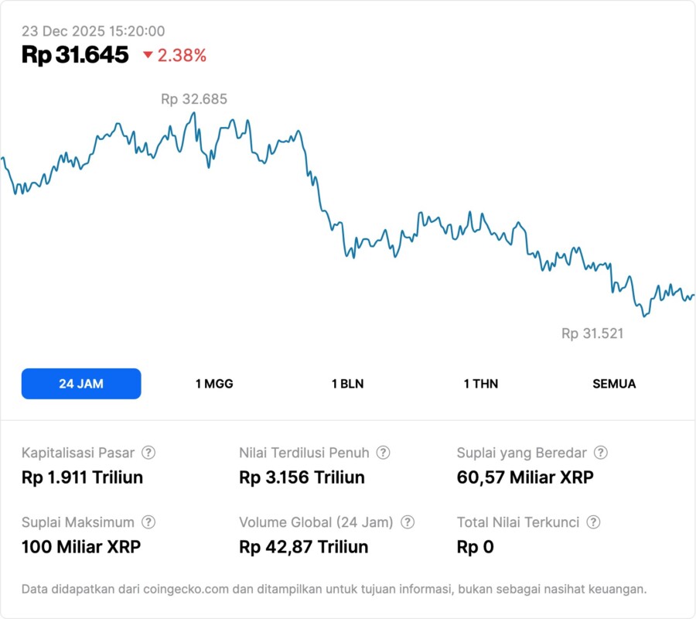Switch chart to 1 BLN range
696x619 pixels.
pyautogui.click(x=348, y=384)
